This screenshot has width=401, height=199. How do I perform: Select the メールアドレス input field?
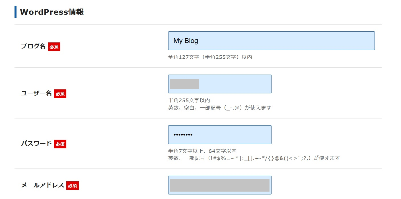tap(220, 185)
